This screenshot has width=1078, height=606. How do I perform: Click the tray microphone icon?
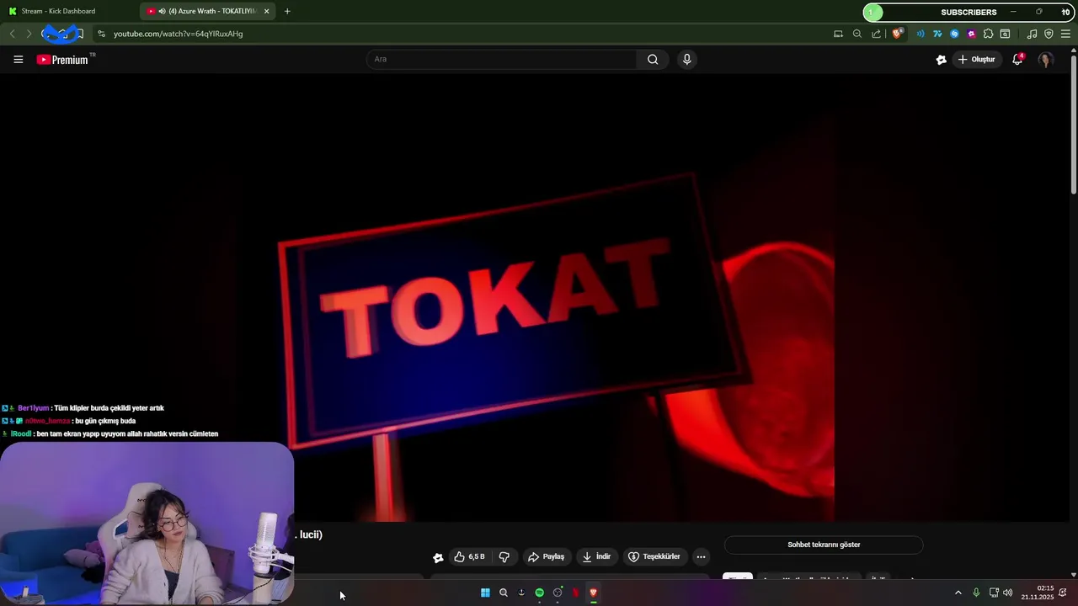976,593
